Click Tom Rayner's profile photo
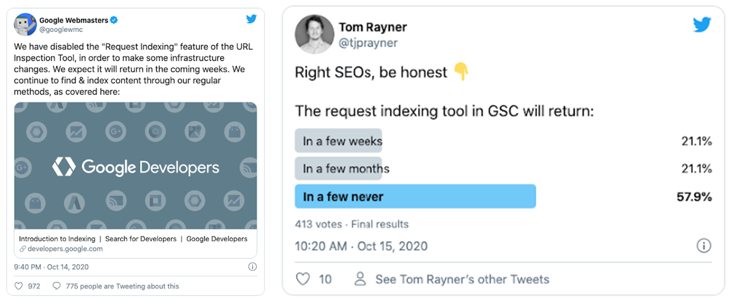This screenshot has height=306, width=735. pyautogui.click(x=314, y=34)
